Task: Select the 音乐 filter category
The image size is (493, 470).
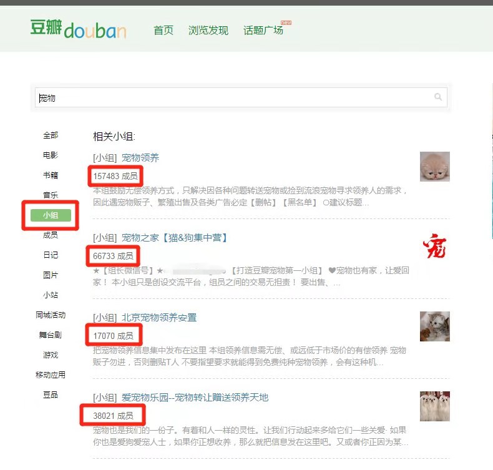Action: [51, 195]
